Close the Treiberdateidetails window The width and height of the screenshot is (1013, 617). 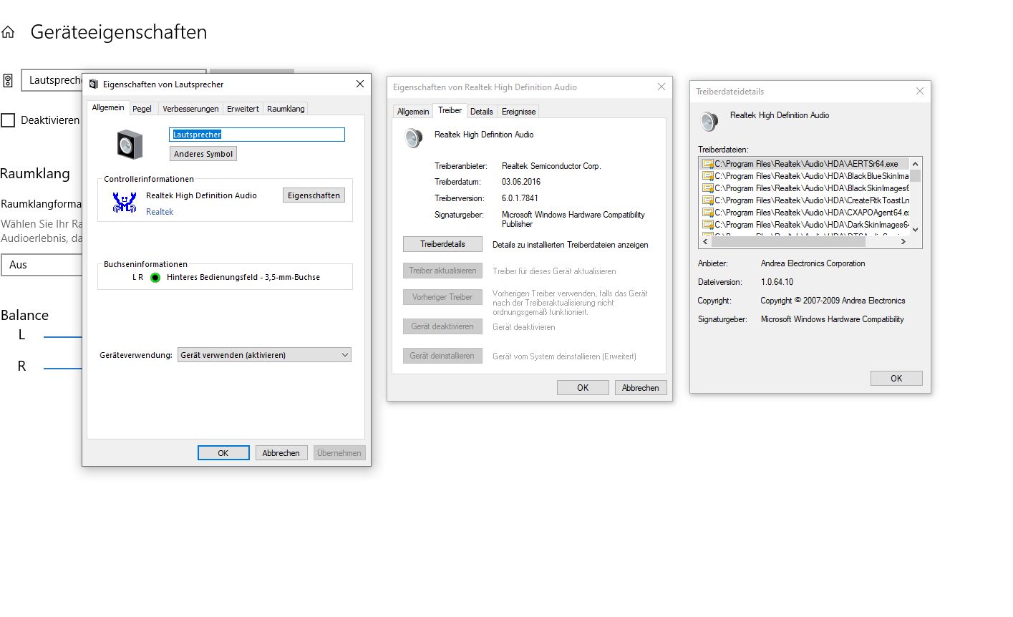point(920,92)
